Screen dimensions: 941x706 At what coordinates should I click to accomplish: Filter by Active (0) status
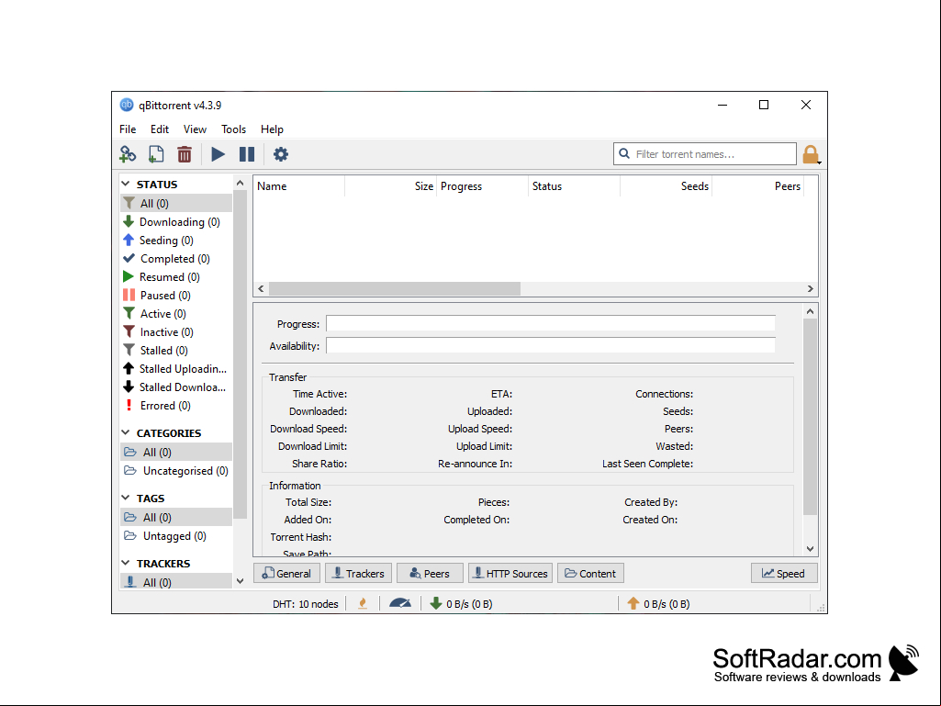[176, 313]
